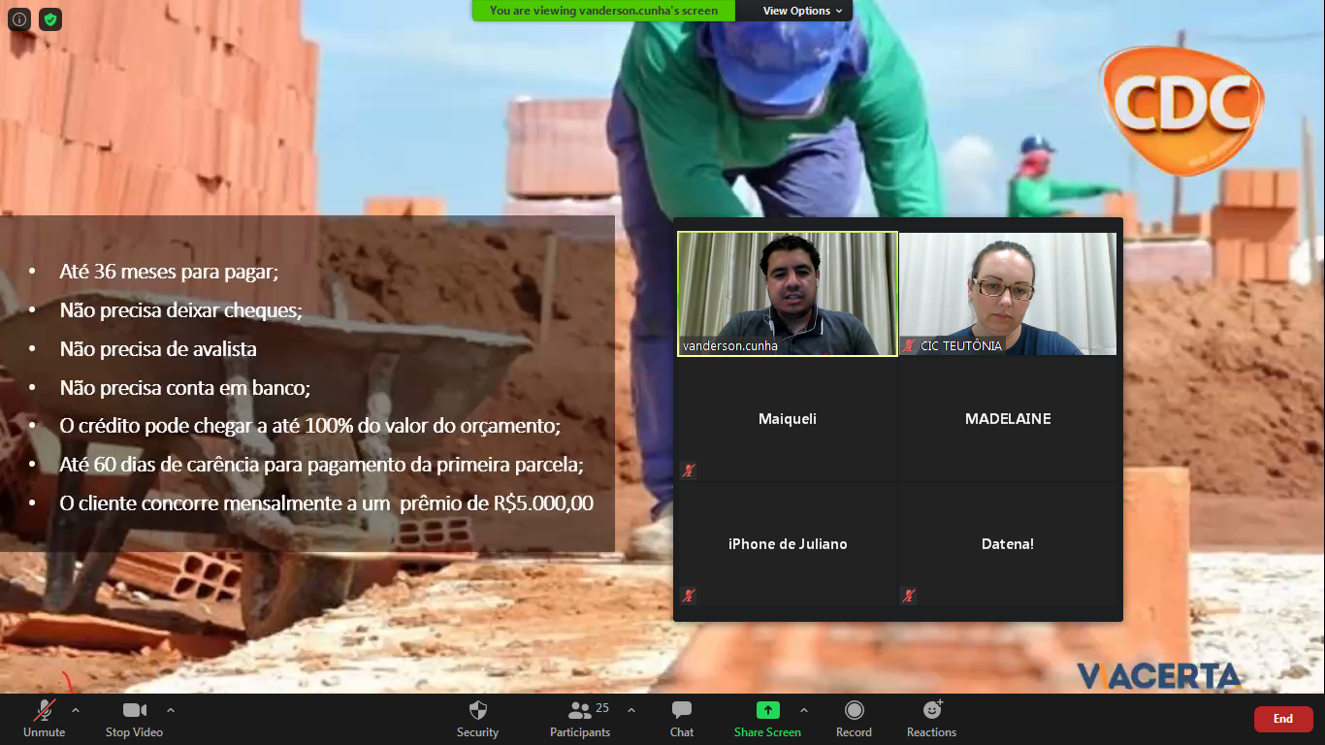Toggle Stop Video camera button
The width and height of the screenshot is (1325, 745).
click(134, 719)
